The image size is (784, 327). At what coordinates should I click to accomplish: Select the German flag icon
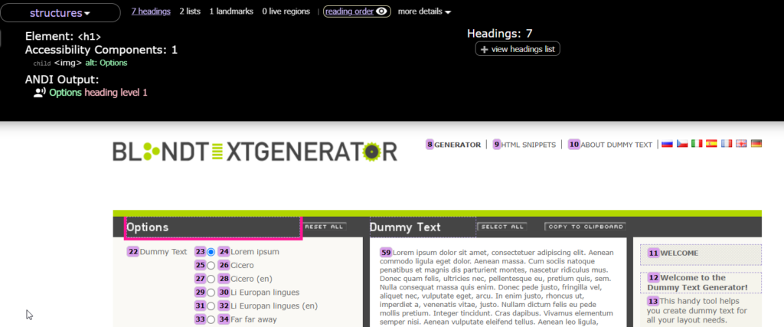point(756,144)
